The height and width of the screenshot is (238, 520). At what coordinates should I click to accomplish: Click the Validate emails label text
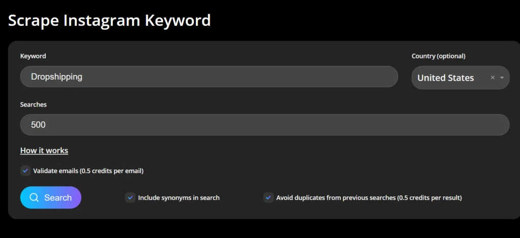pos(88,171)
